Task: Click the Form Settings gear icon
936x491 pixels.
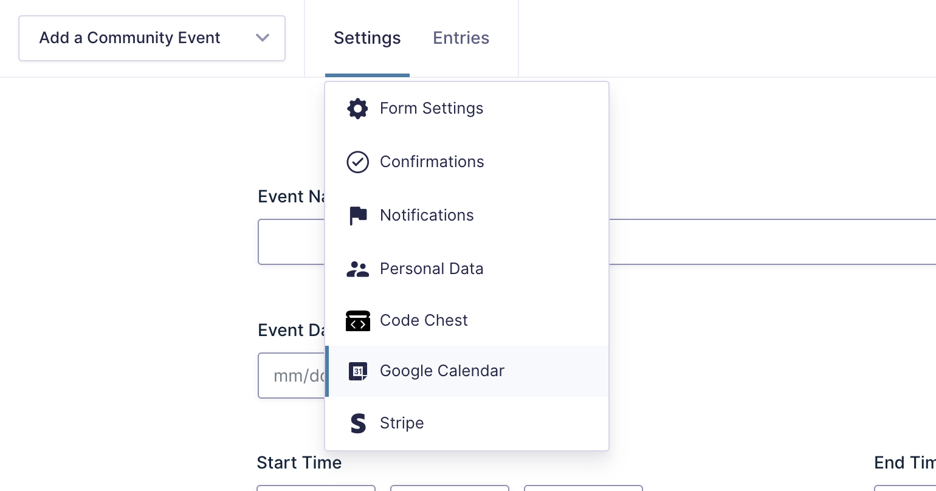Action: 357,109
